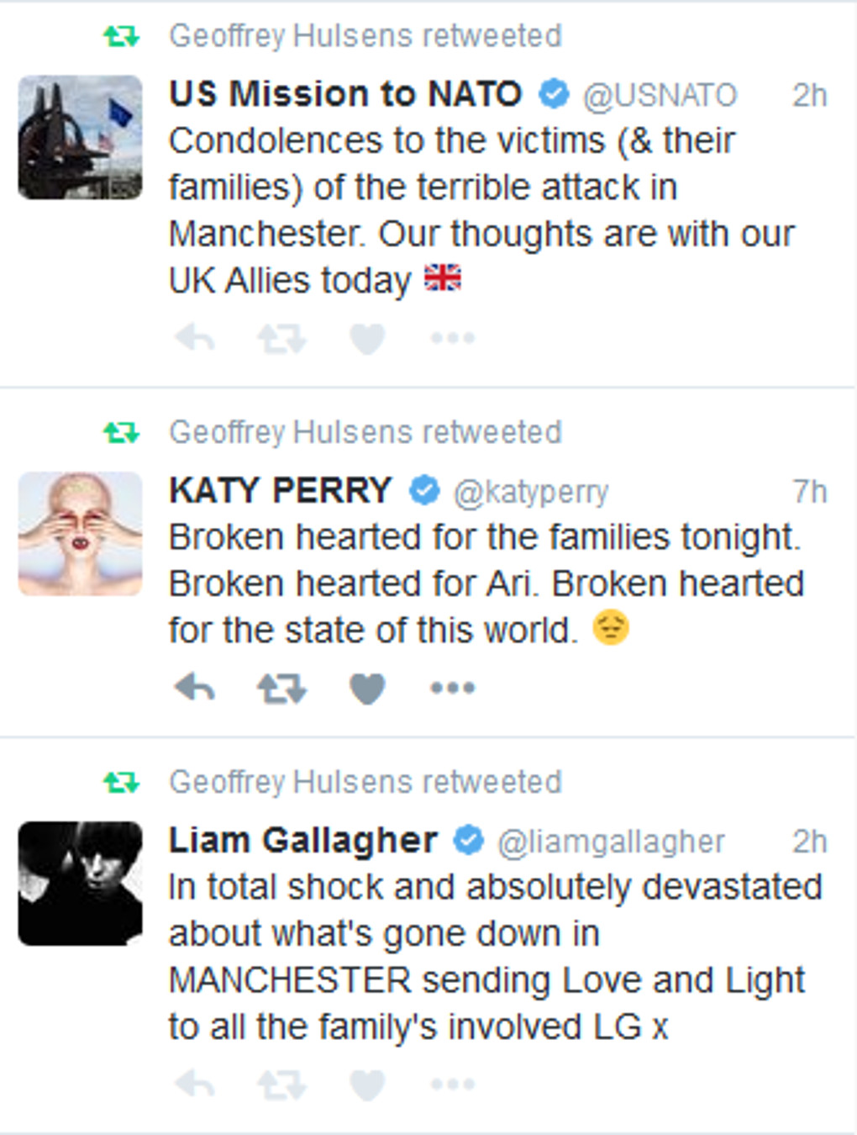This screenshot has height=1135, width=857.
Task: Open more options on Liam Gallagher's tweet
Action: tap(453, 1085)
